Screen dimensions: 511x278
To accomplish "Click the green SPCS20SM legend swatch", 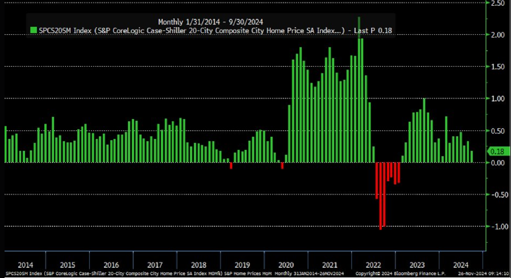I will coord(33,30).
